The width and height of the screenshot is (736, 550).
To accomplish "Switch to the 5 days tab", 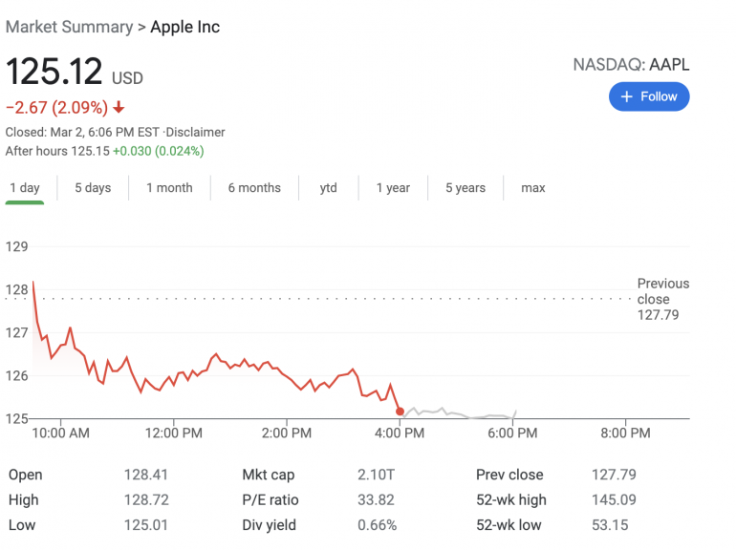I will click(x=93, y=188).
